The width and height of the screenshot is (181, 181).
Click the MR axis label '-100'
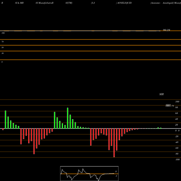pyautogui.click(x=177, y=160)
